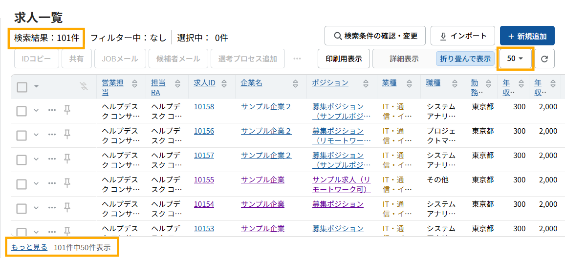Viewport: 565px width, 258px height.
Task: Open the 50 rows-per-page dropdown
Action: coord(515,59)
